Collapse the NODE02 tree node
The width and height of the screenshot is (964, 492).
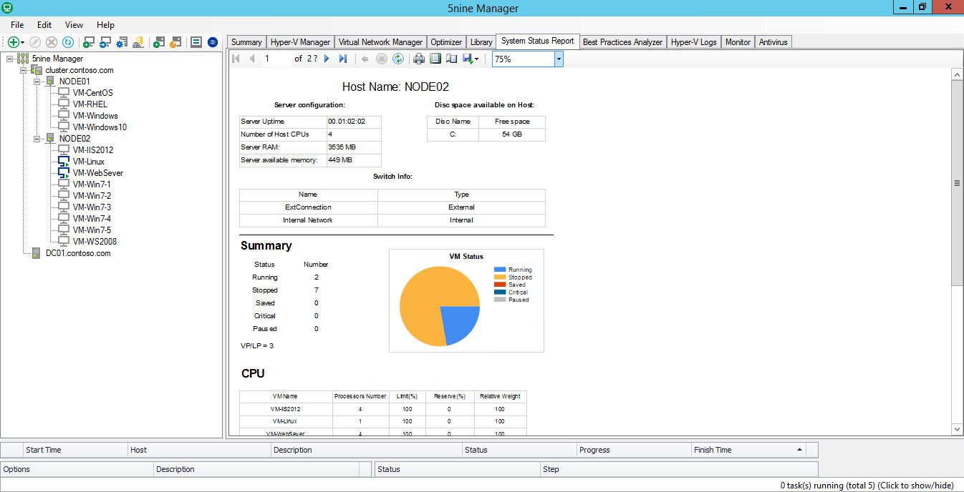pos(37,139)
